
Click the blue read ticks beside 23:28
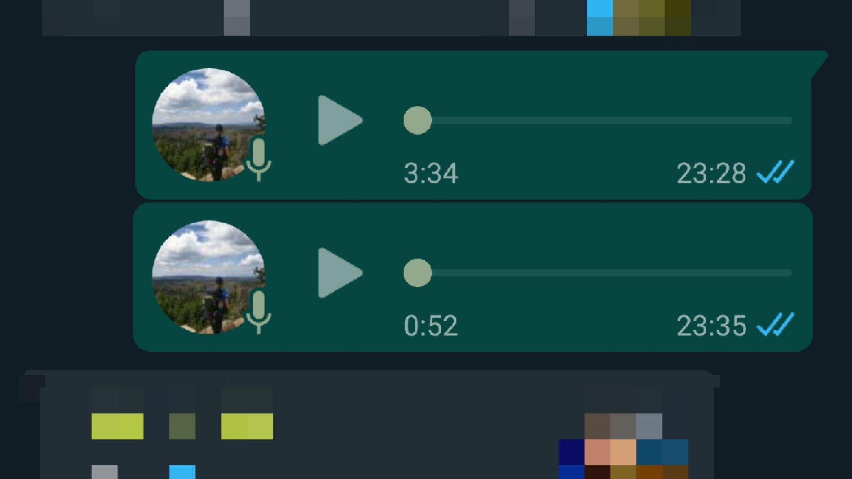775,172
